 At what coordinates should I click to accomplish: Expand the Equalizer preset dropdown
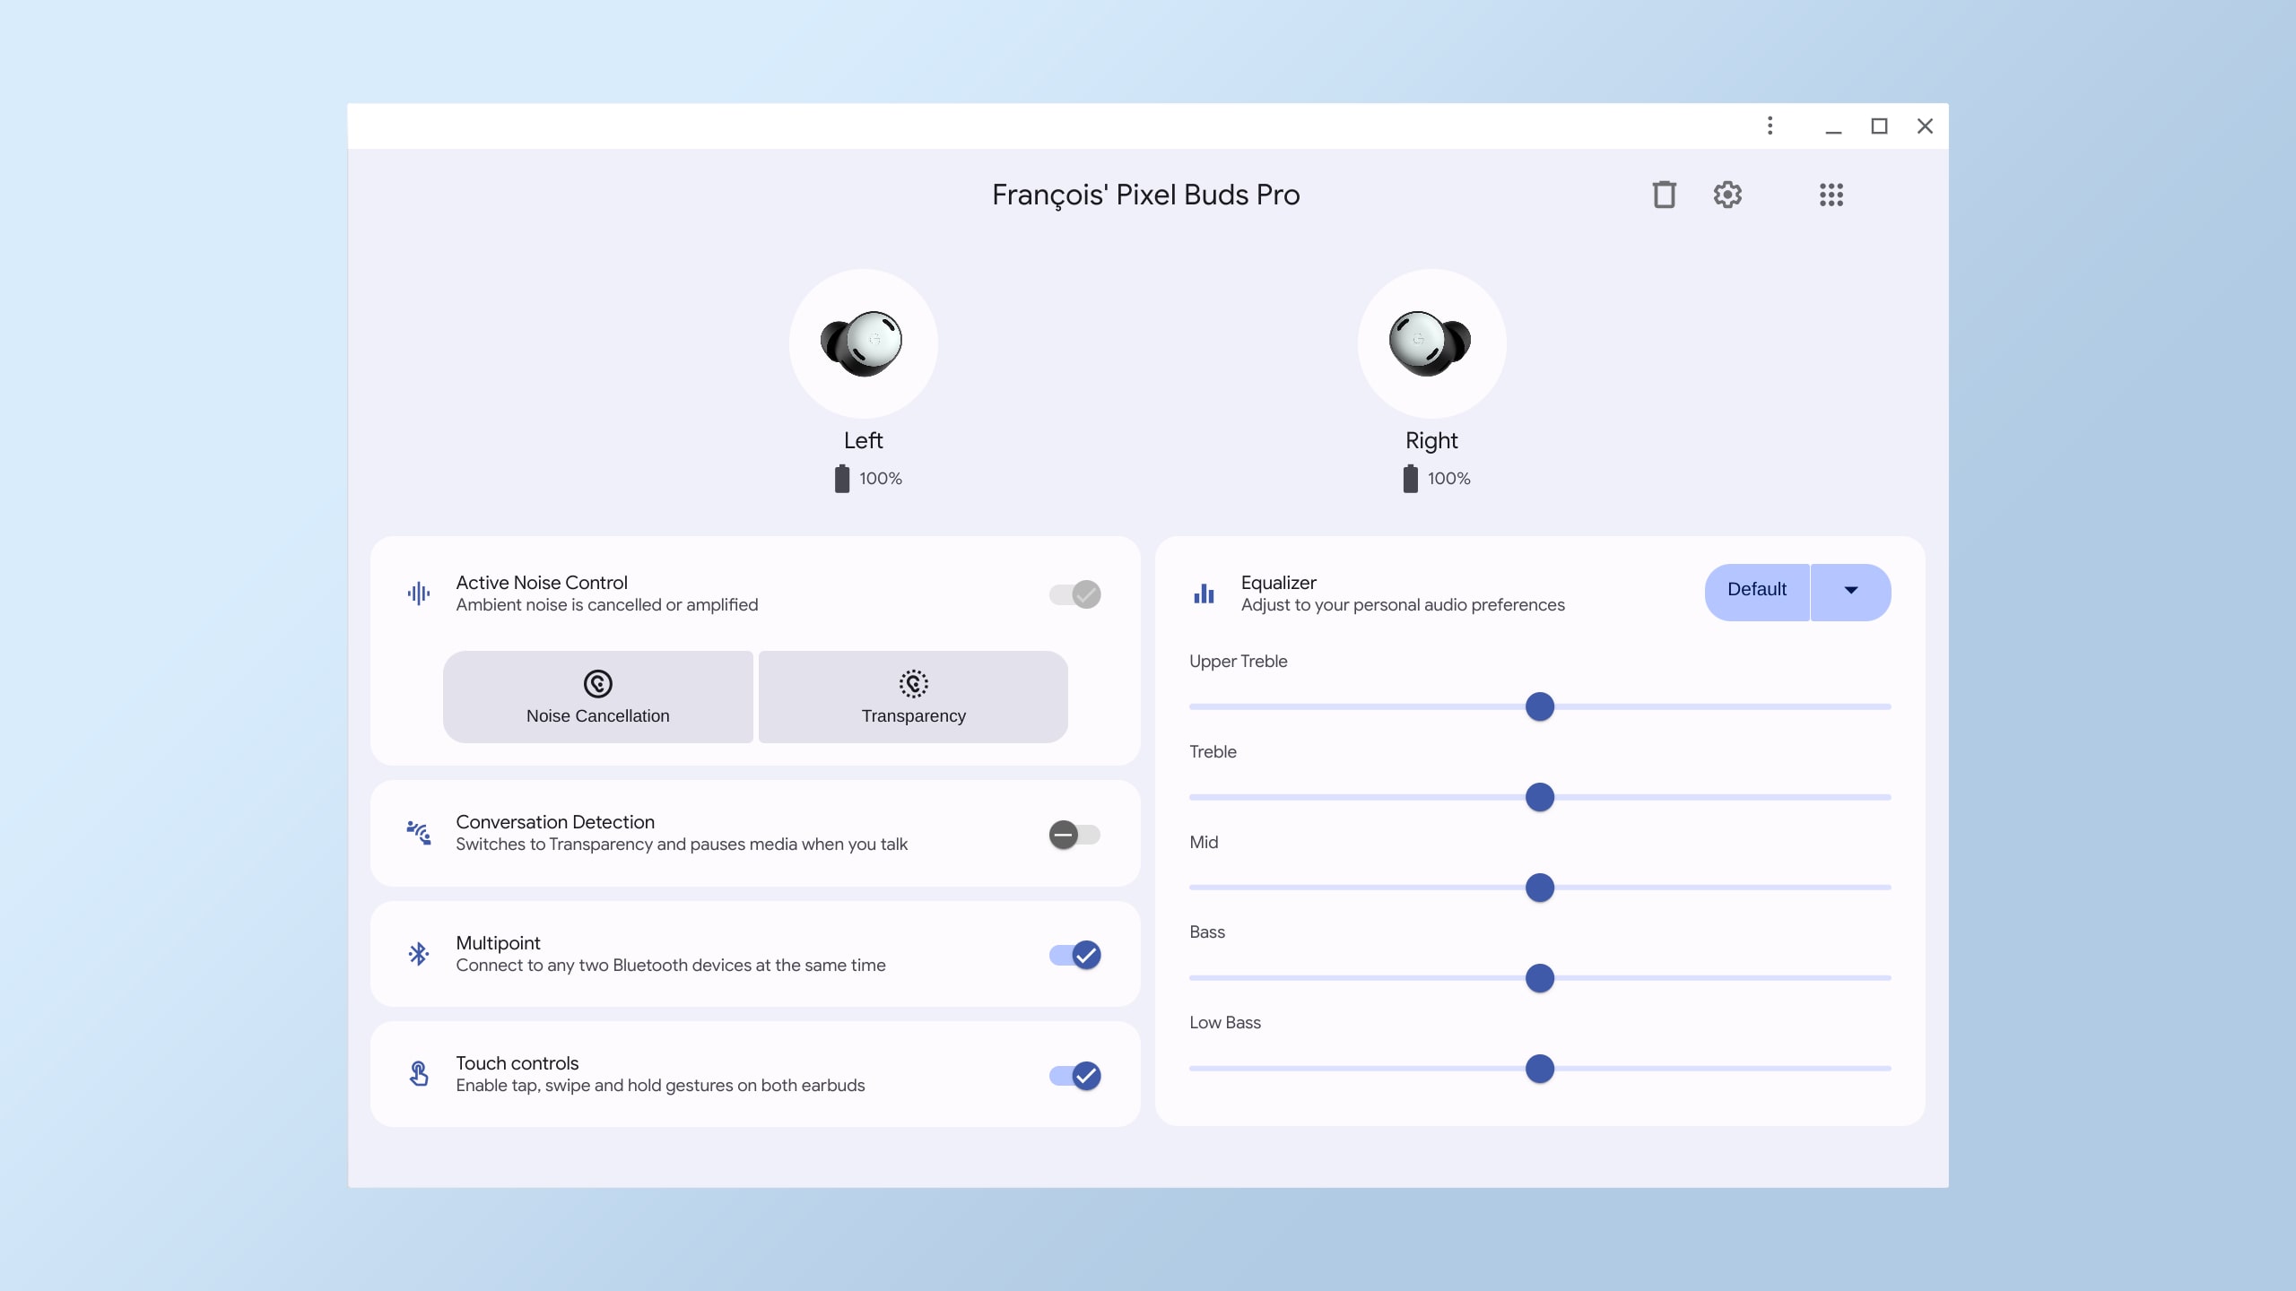(x=1849, y=591)
